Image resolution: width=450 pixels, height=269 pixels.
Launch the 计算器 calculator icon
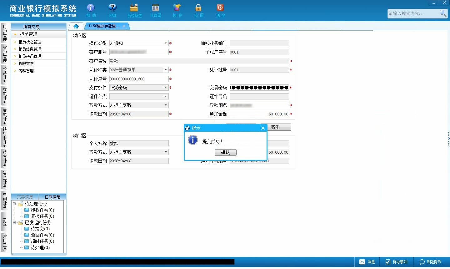coord(155,8)
